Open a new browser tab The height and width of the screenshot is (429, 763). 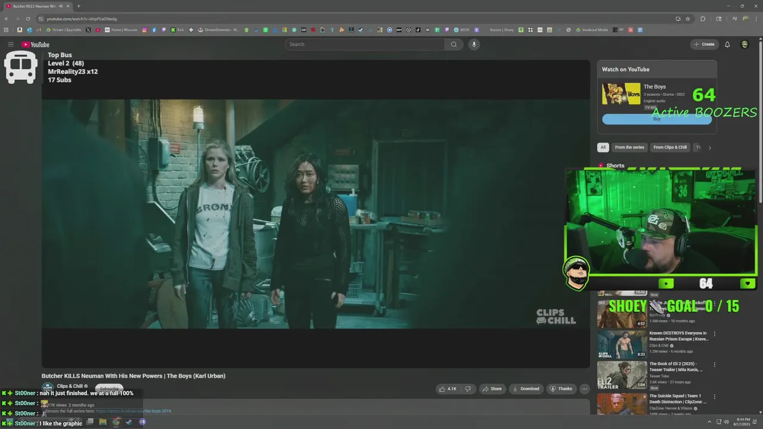pyautogui.click(x=79, y=6)
